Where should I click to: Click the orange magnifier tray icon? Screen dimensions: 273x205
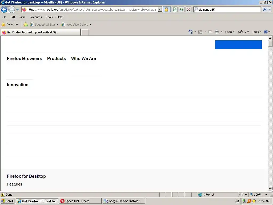click(x=249, y=201)
